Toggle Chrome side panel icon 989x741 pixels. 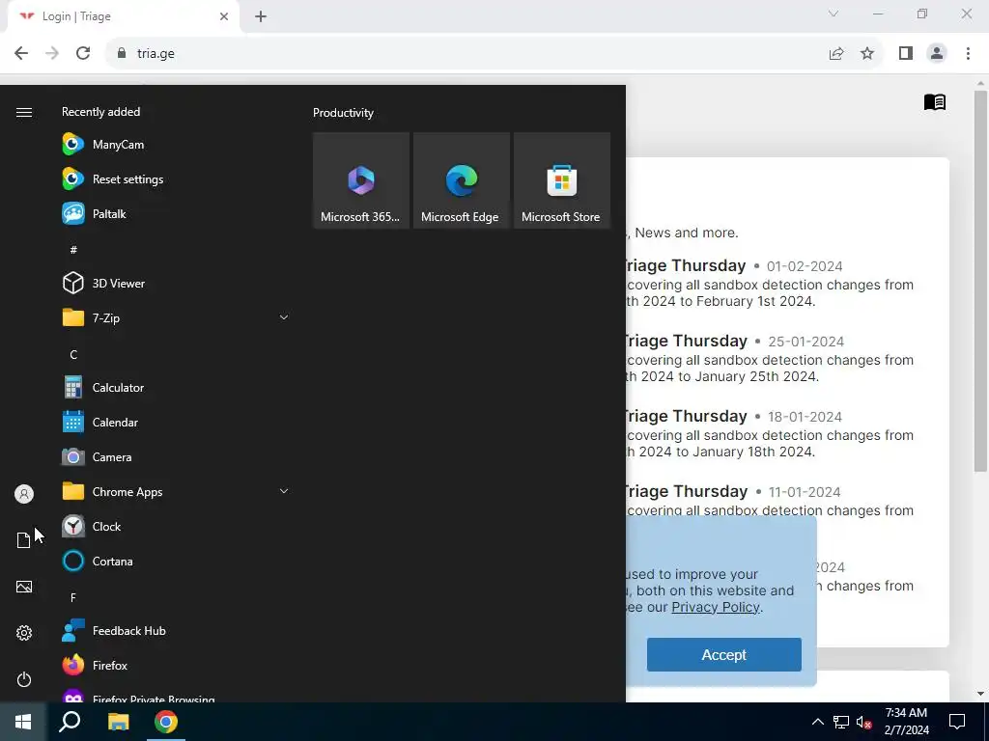pyautogui.click(x=906, y=53)
